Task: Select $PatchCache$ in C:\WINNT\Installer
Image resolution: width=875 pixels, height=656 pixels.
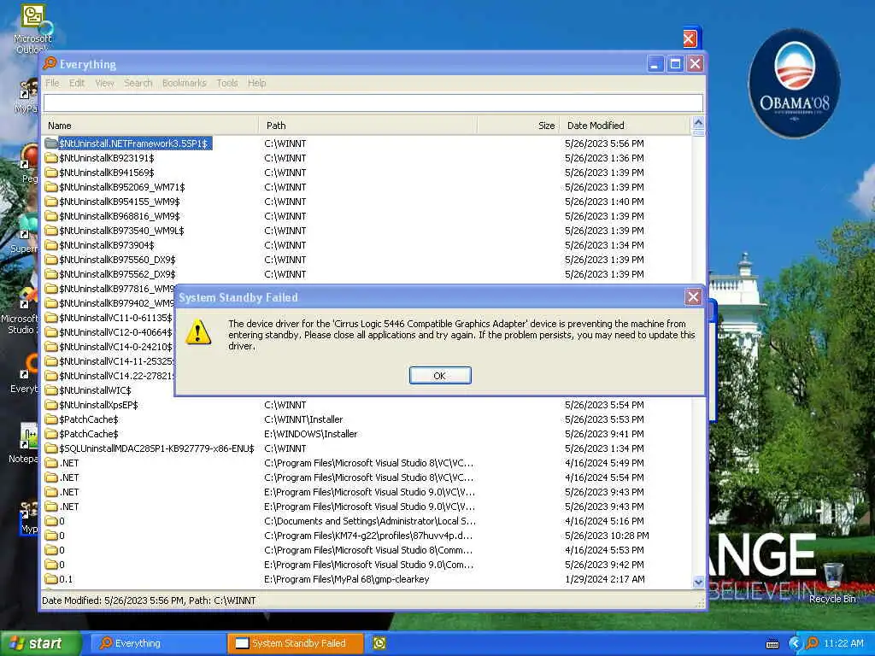Action: pyautogui.click(x=89, y=419)
